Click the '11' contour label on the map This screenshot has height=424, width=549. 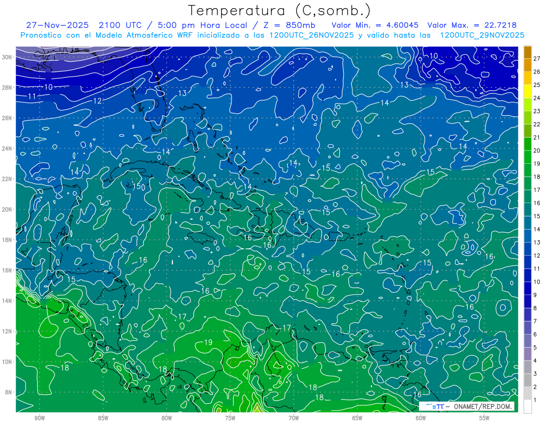tap(32, 97)
